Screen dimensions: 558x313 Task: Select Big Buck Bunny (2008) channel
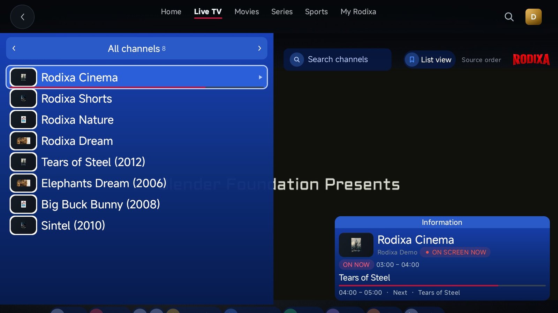pyautogui.click(x=137, y=204)
